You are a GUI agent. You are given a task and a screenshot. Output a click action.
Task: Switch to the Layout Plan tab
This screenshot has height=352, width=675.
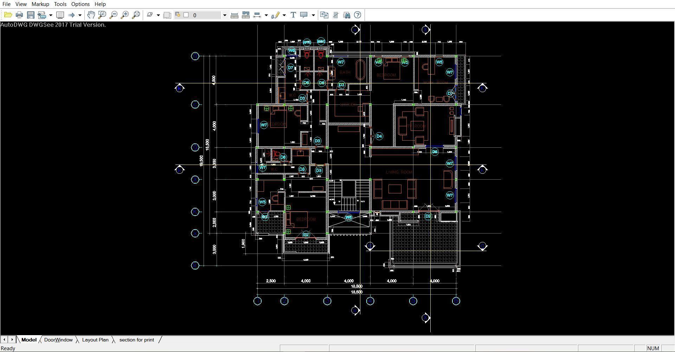(95, 340)
